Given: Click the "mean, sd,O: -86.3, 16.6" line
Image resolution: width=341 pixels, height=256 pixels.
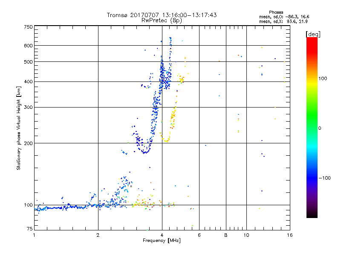Looking at the screenshot, I should click(284, 17).
